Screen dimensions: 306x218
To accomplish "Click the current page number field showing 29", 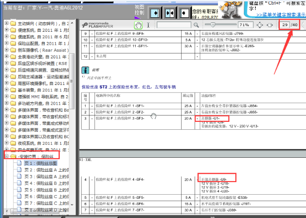I will [285, 25].
